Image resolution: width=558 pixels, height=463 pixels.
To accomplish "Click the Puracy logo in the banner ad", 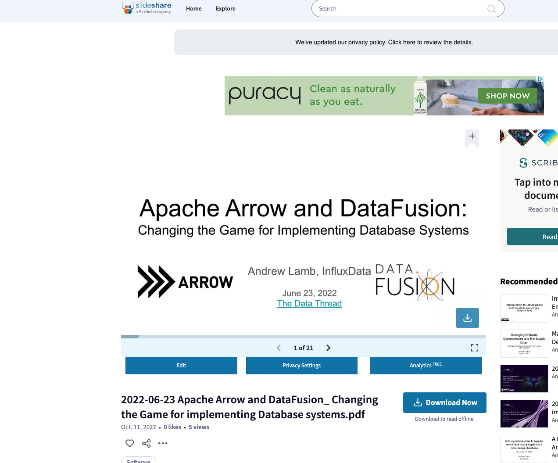I will pos(265,95).
